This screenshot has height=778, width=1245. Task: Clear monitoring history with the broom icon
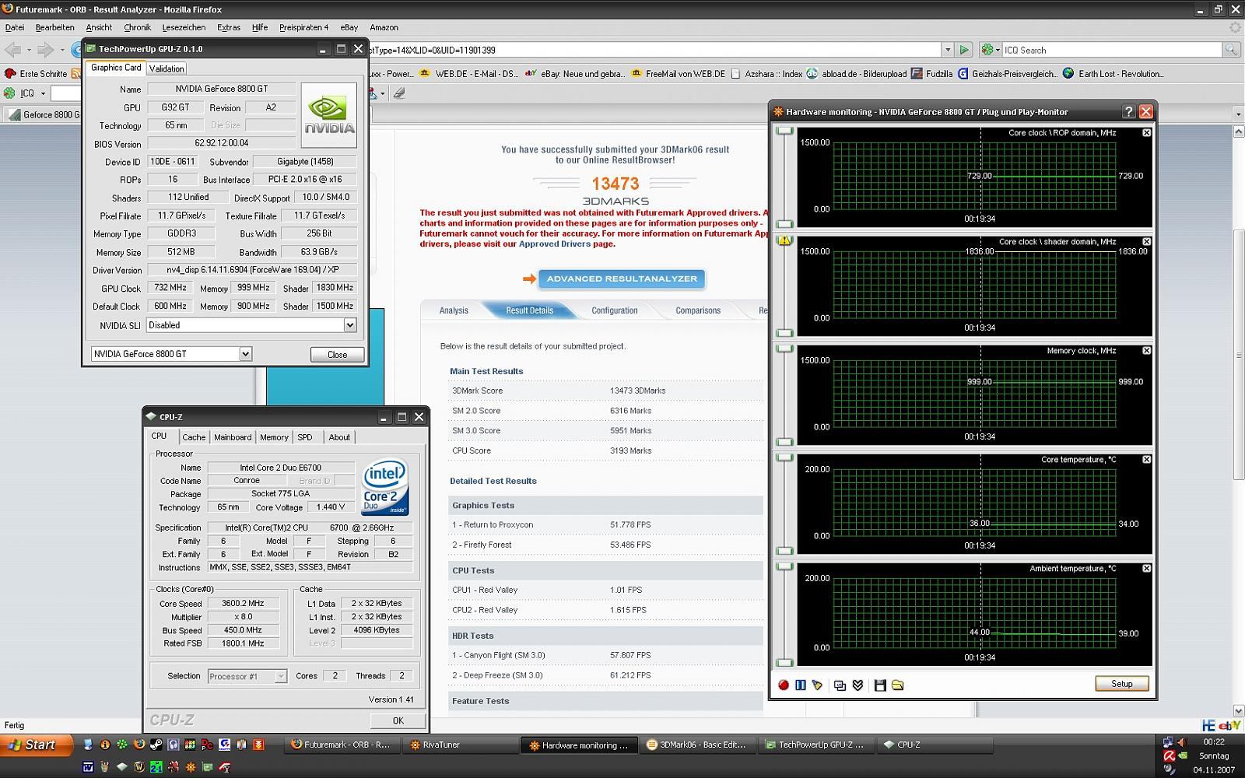pyautogui.click(x=817, y=685)
